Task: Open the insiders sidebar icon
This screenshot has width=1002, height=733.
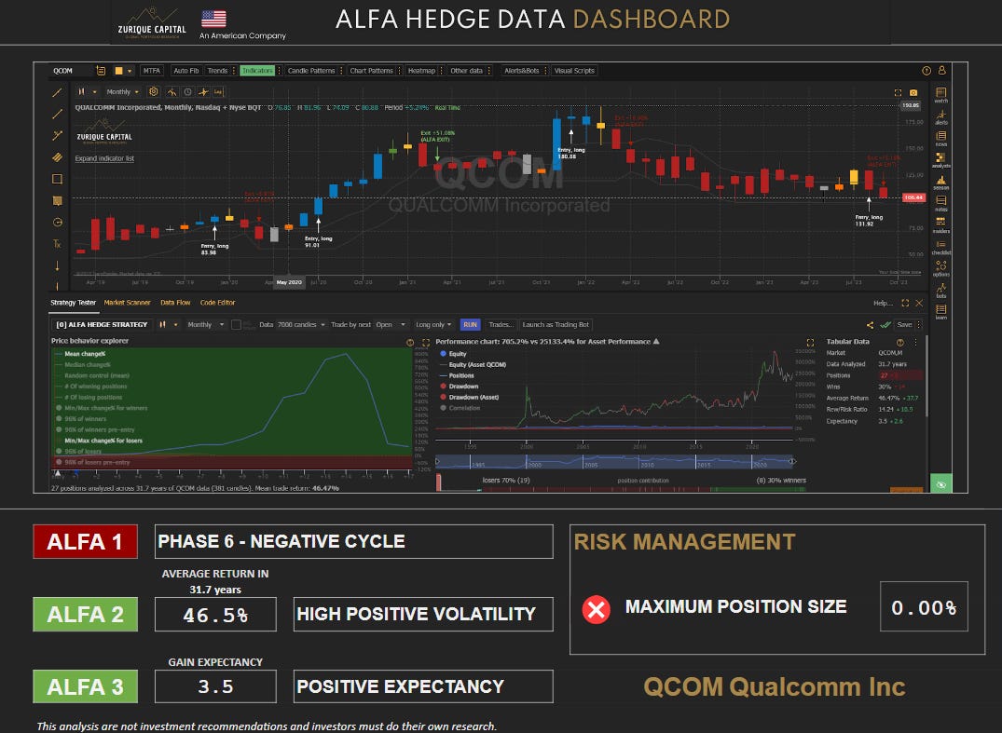Action: (x=940, y=224)
